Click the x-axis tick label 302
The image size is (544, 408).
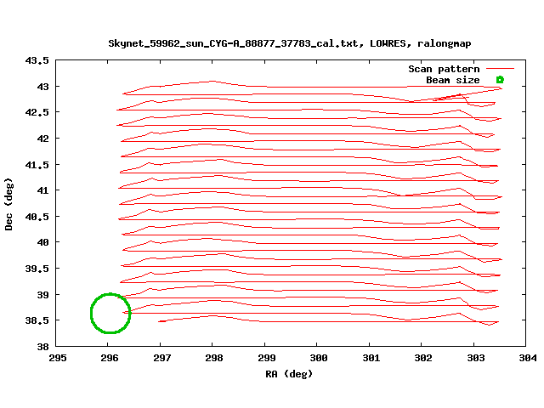click(x=423, y=358)
